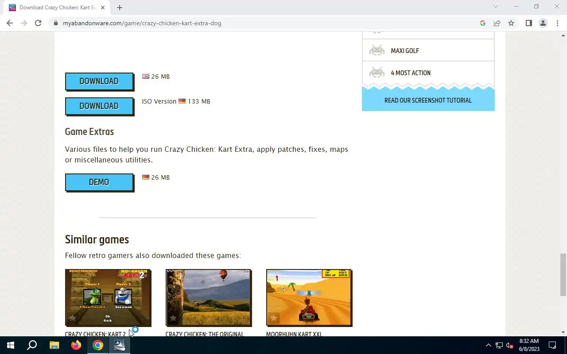Click READ OUR SCREENSHOT TUTORIAL banner
This screenshot has width=567, height=354.
pos(428,100)
